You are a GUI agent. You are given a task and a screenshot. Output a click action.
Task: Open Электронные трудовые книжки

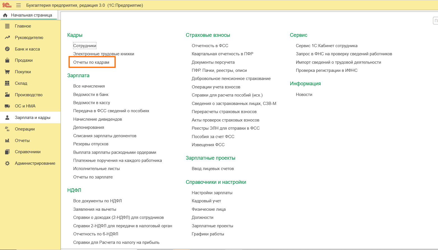click(104, 54)
